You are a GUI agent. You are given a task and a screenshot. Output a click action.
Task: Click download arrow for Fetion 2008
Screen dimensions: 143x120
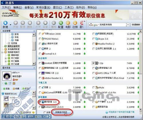click(x=85, y=34)
